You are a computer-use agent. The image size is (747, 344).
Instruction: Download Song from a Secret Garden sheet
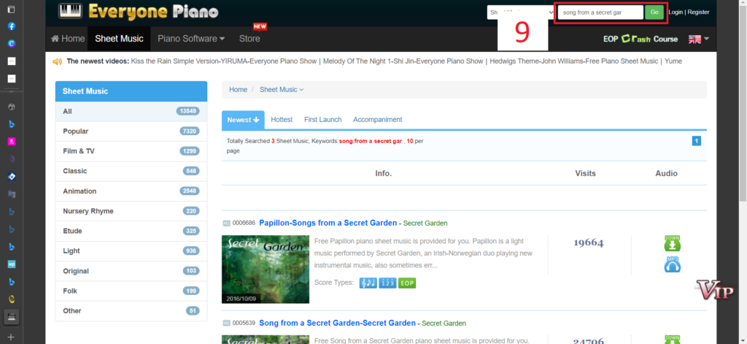pos(672,340)
